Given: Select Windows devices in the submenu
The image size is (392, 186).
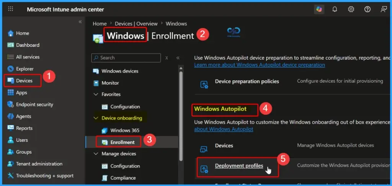Looking at the screenshot, I should tap(120, 71).
